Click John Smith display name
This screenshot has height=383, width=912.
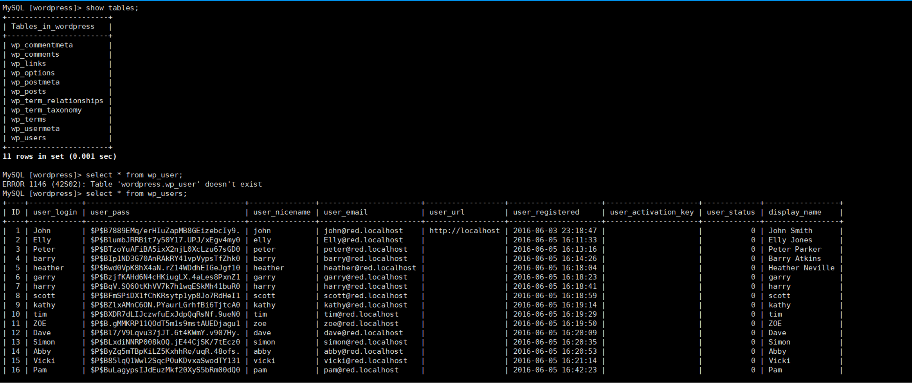pos(790,231)
